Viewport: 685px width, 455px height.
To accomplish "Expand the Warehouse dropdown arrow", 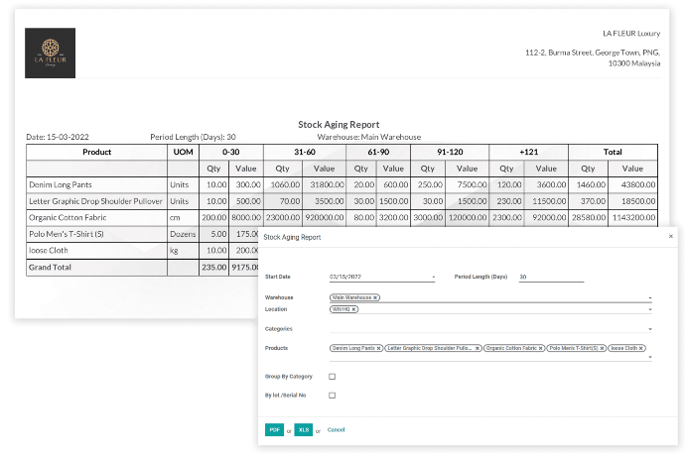I will 650,297.
